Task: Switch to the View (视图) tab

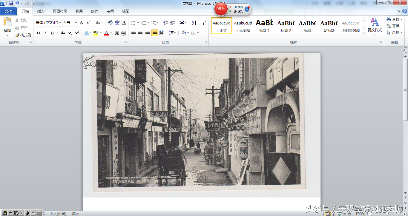Action: [126, 11]
